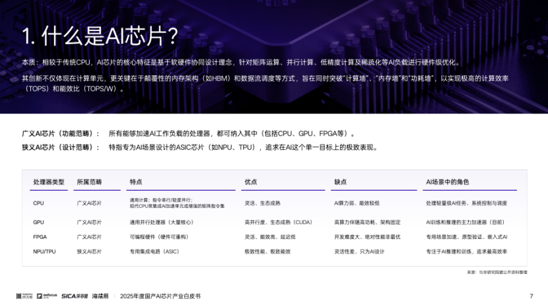Image resolution: width=548 pixels, height=305 pixels.
Task: Click the 处理器类型 column header
Action: tap(49, 182)
